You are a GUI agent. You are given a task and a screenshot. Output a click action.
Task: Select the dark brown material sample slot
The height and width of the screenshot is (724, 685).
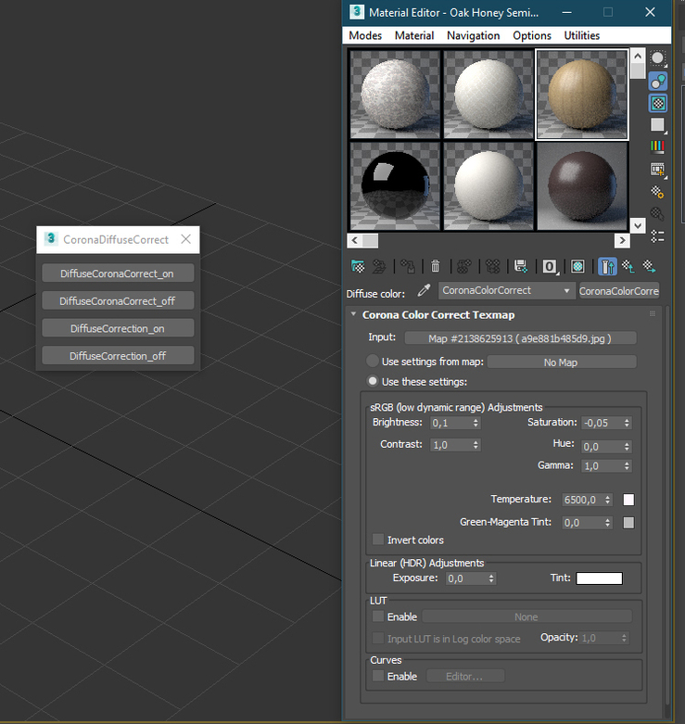[x=582, y=186]
